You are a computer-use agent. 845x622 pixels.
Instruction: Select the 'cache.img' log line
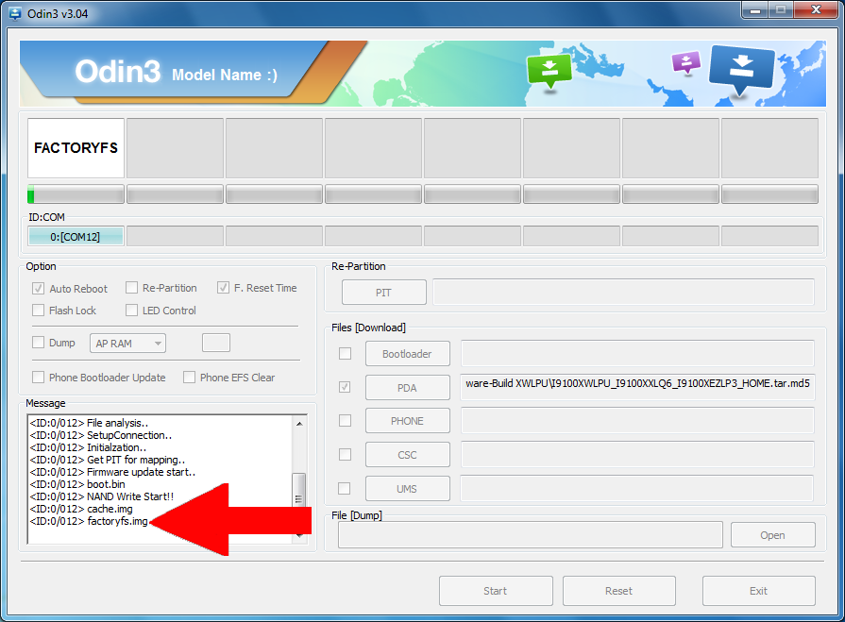(81, 509)
